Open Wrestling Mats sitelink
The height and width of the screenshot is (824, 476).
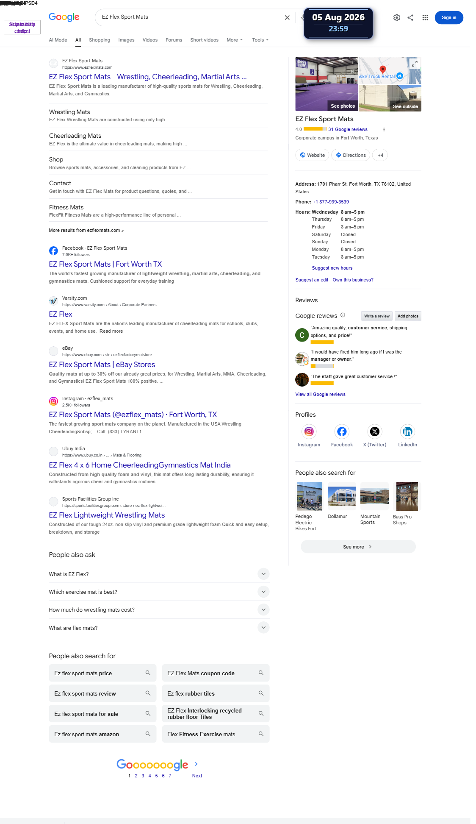click(69, 112)
